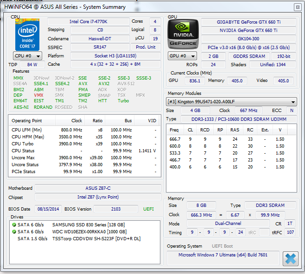Click the memory clock 666.3 MHz field
This screenshot has width=305, height=274.
pos(201,215)
